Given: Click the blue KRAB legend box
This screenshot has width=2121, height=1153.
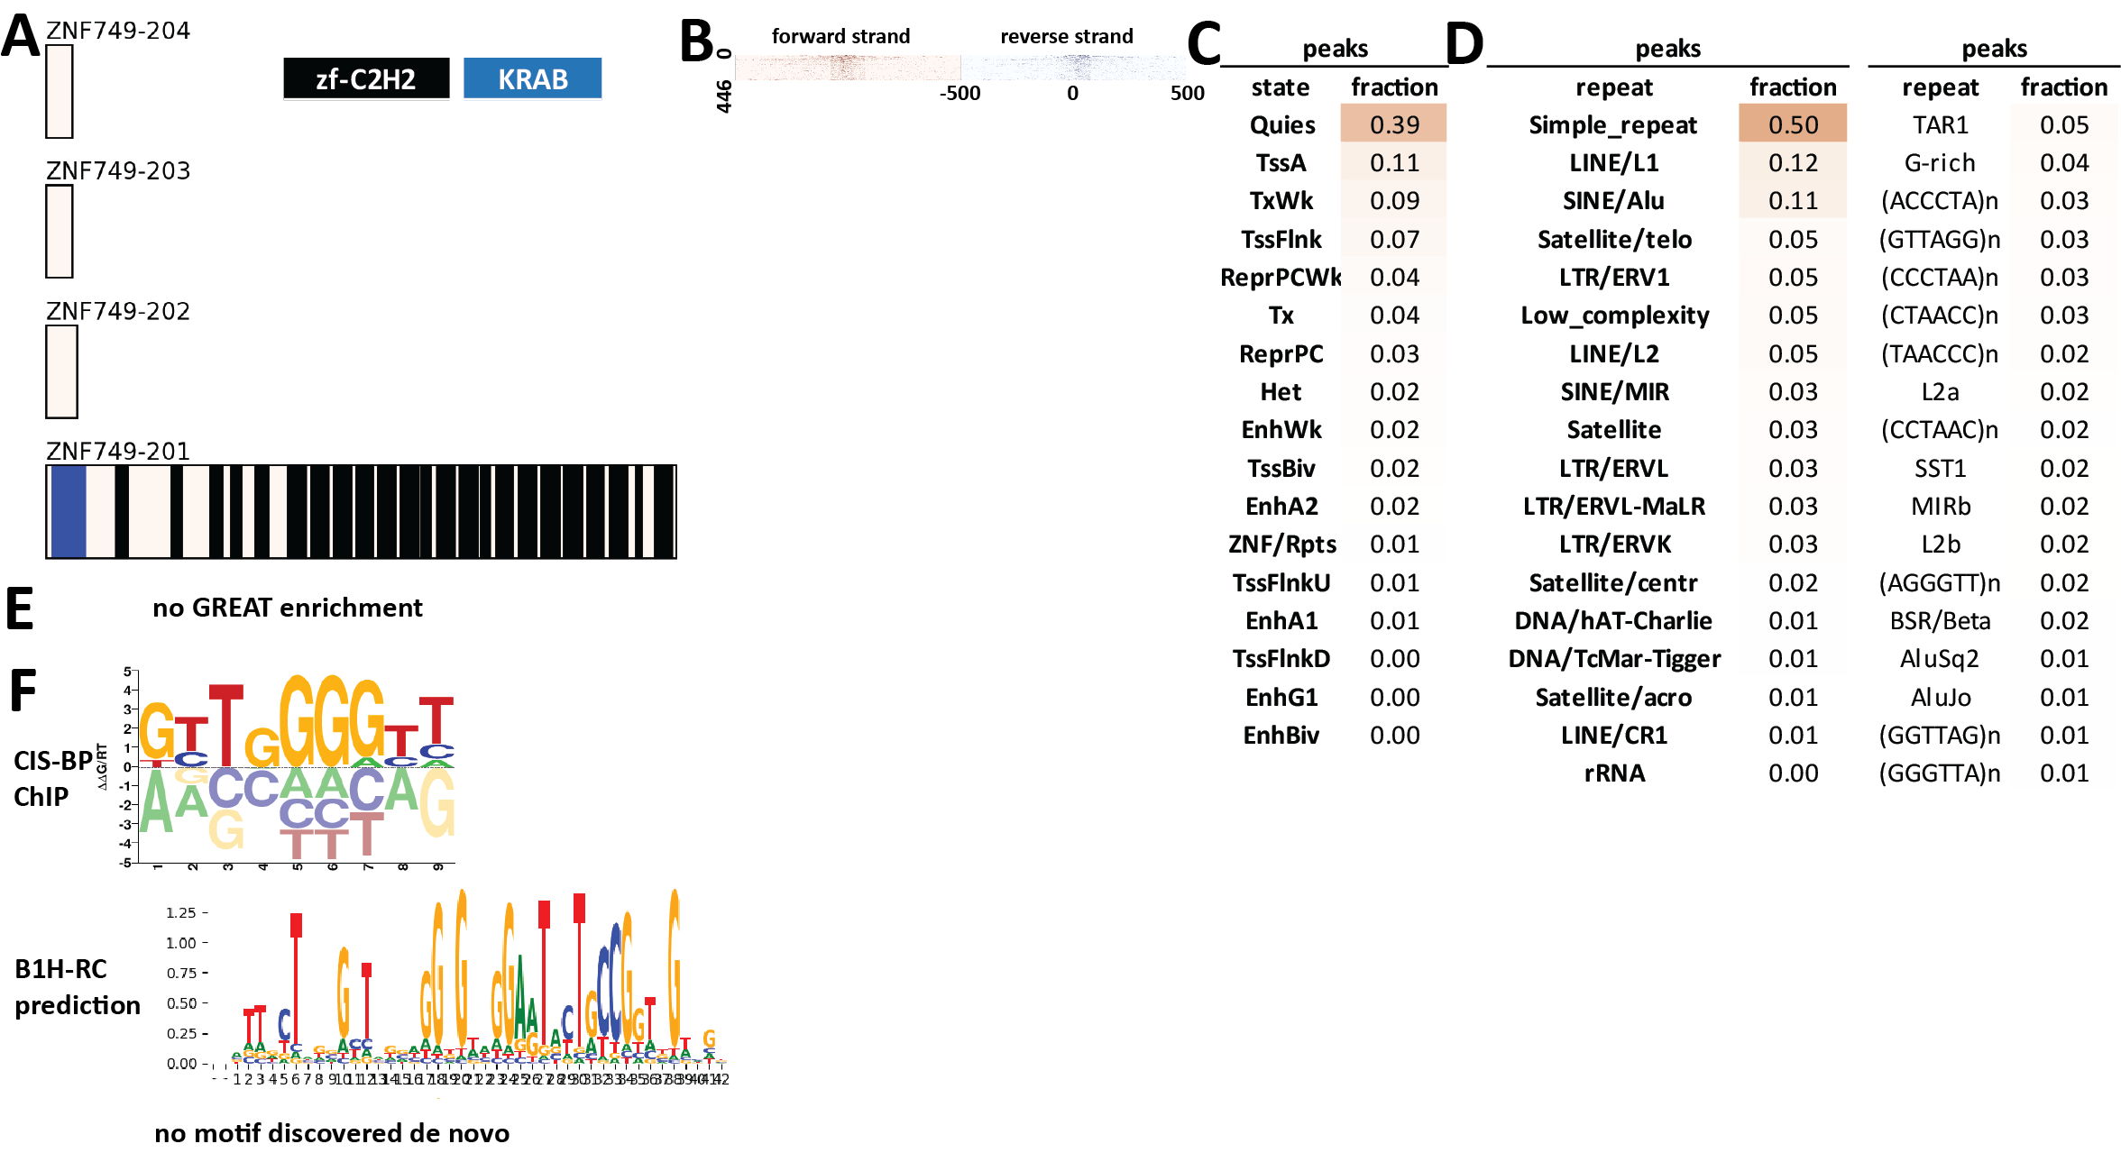Looking at the screenshot, I should [x=532, y=79].
